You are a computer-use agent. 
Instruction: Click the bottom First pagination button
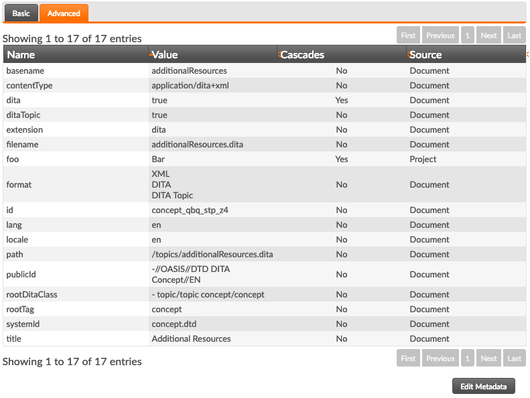(x=408, y=358)
